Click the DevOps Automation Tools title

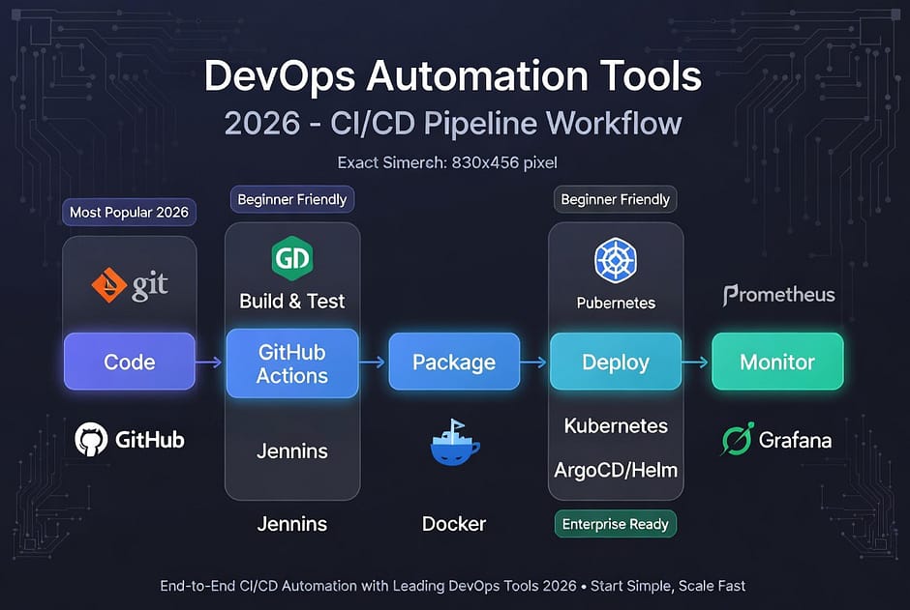pos(453,76)
